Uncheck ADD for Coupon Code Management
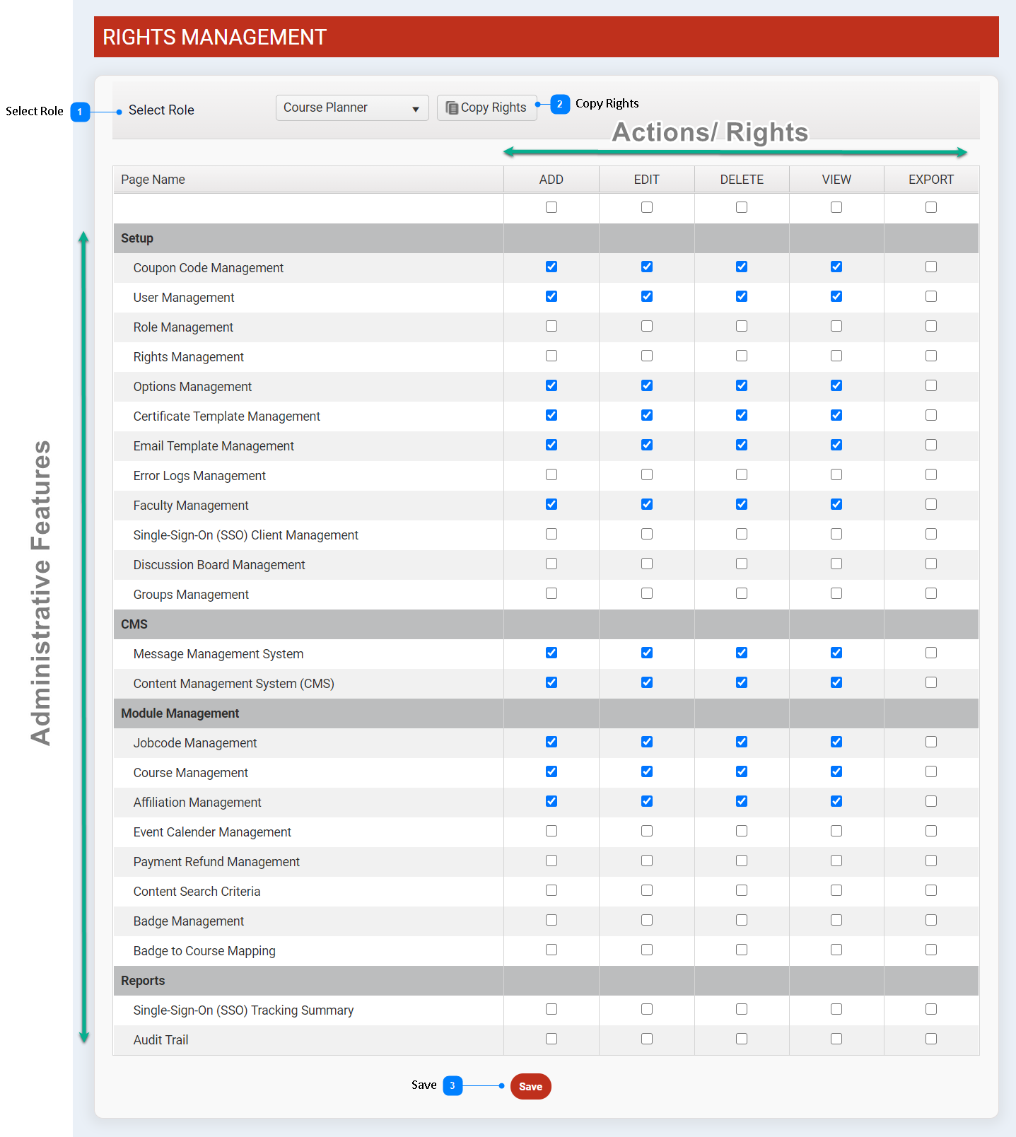This screenshot has width=1016, height=1137. click(551, 267)
